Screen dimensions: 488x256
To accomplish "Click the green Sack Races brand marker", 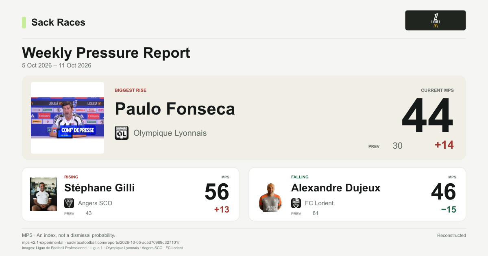I will pyautogui.click(x=24, y=22).
